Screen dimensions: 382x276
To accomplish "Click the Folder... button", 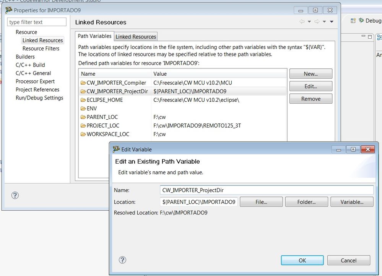I will [306, 202].
